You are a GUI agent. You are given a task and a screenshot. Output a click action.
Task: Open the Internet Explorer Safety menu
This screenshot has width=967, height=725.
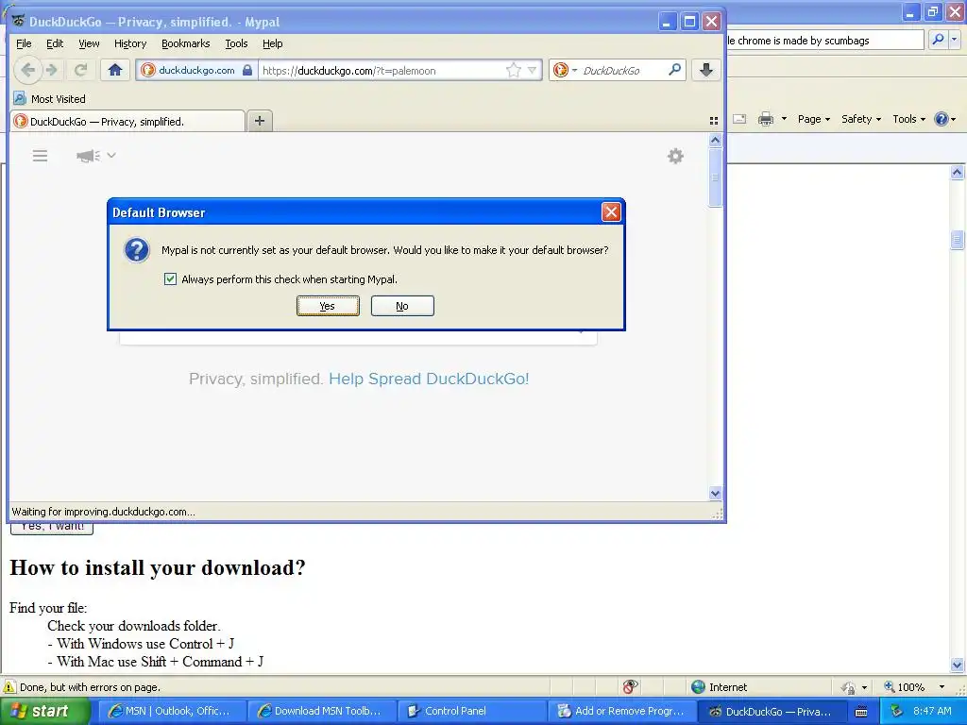861,119
